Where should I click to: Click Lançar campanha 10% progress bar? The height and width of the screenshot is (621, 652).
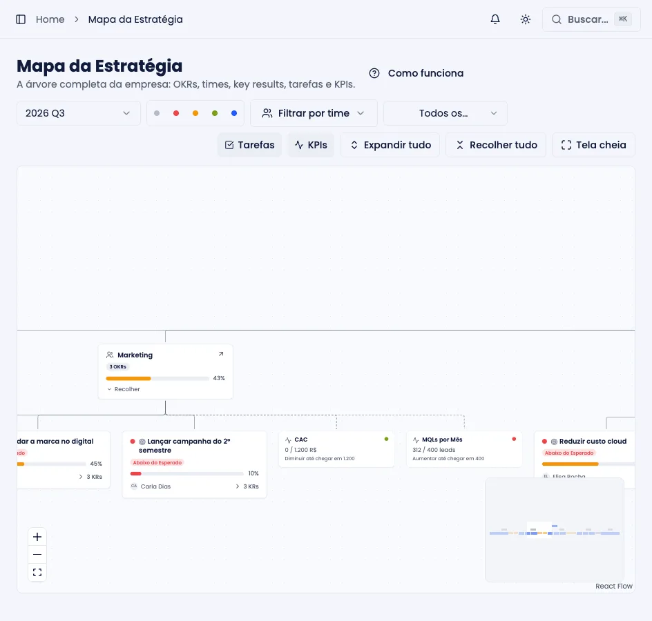coord(186,473)
